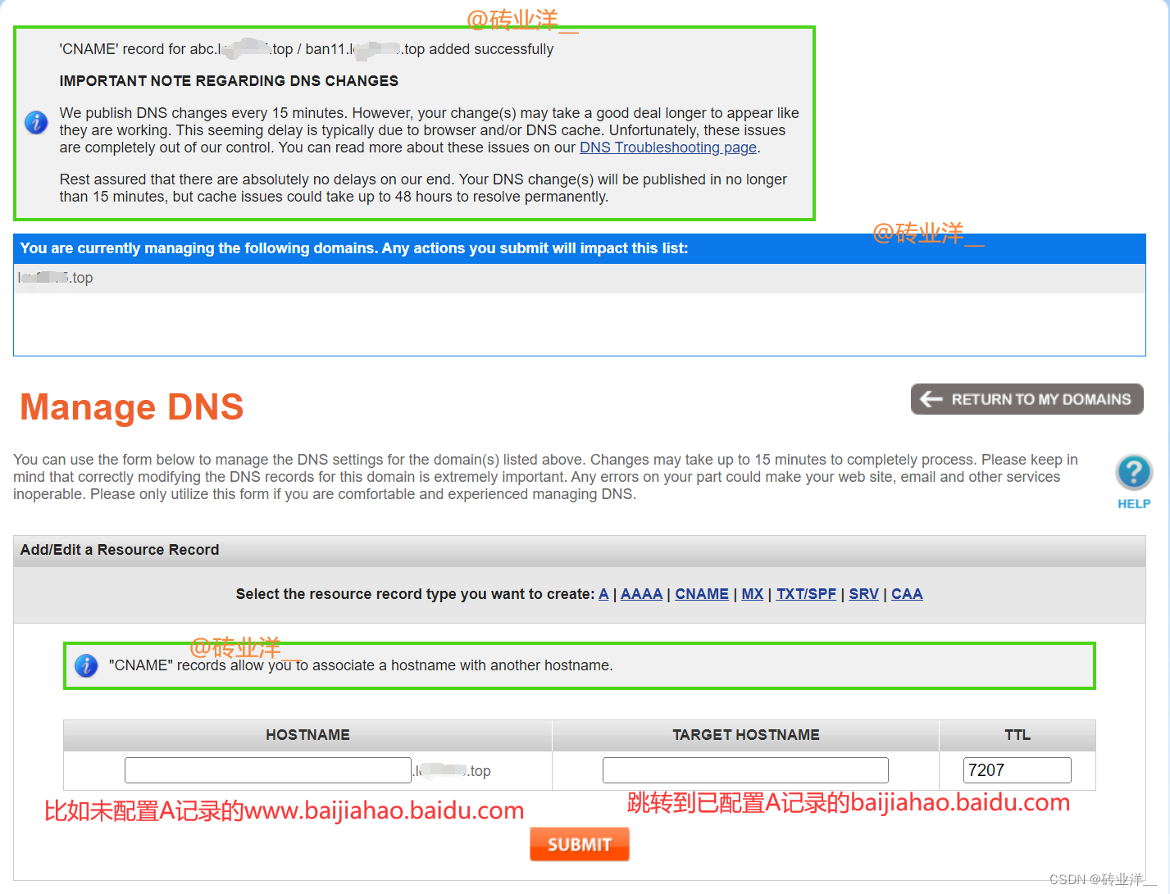The image size is (1170, 894).
Task: Select the A record type link
Action: [603, 594]
